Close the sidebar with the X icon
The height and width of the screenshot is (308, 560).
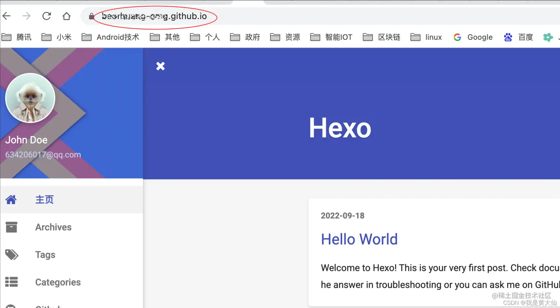160,66
